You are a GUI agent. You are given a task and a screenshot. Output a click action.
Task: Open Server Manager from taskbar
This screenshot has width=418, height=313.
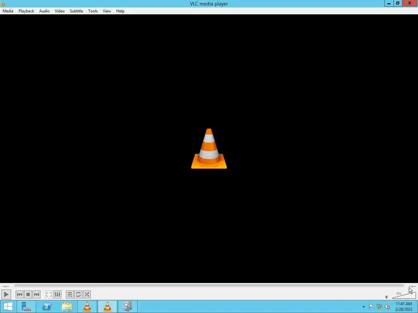pos(26,306)
